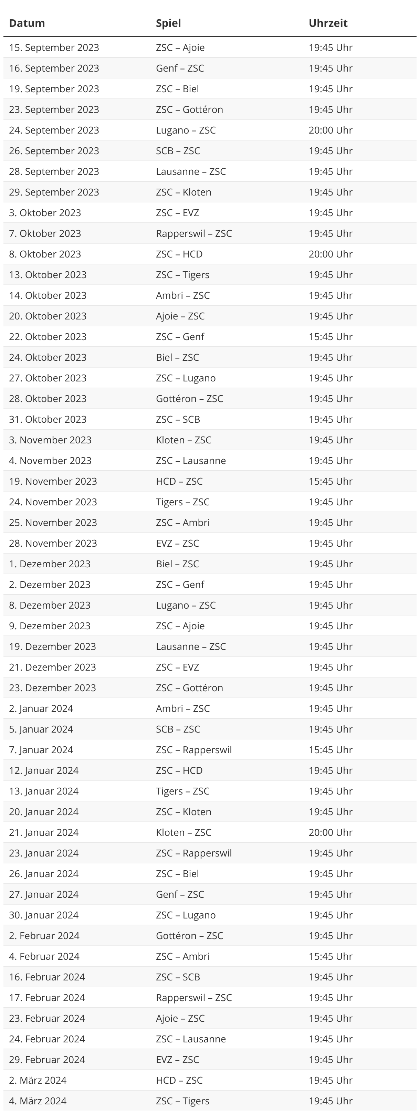This screenshot has height=1114, width=420.
Task: Select the 15:45 Uhr time on 7. Januar
Action: click(330, 750)
